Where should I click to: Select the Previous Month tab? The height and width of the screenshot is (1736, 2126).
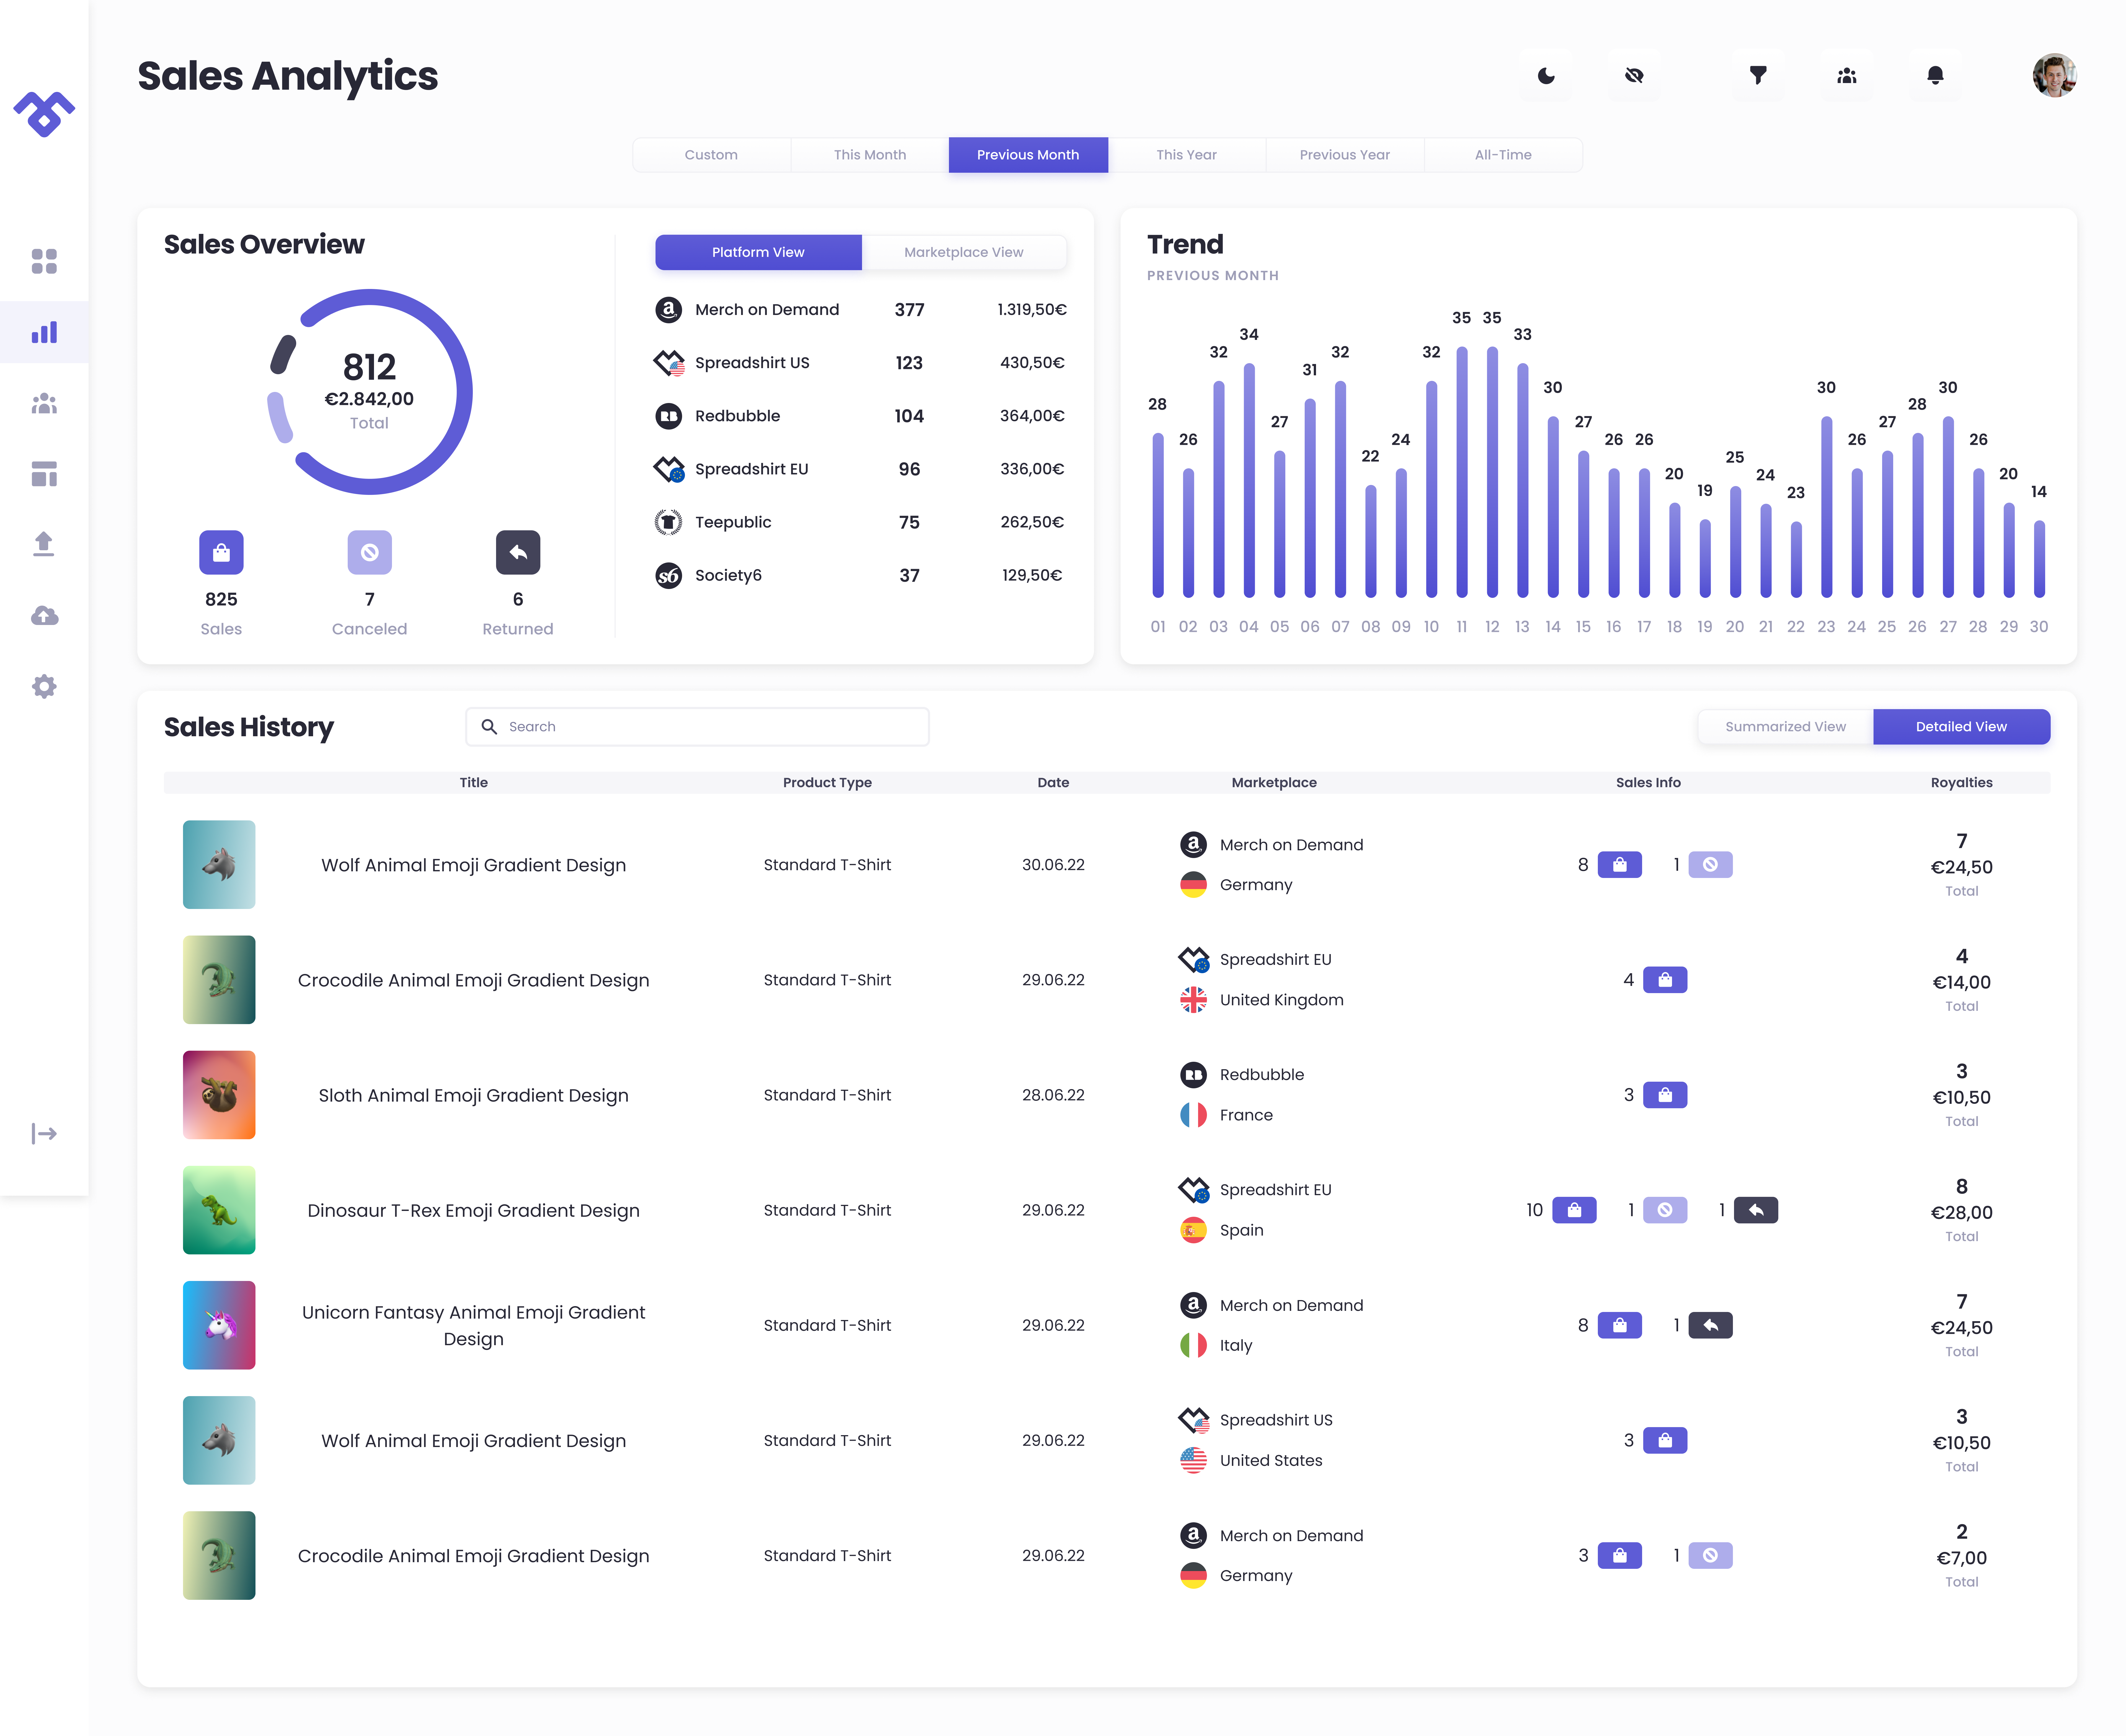1028,155
